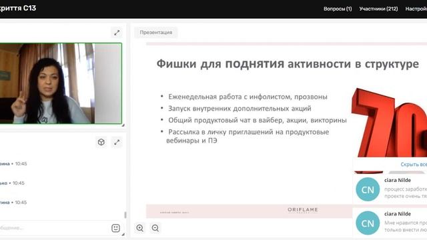The width and height of the screenshot is (427, 240).
Task: Click bullet Общий продуктовый чат в вайбер
Action: [x=258, y=120]
